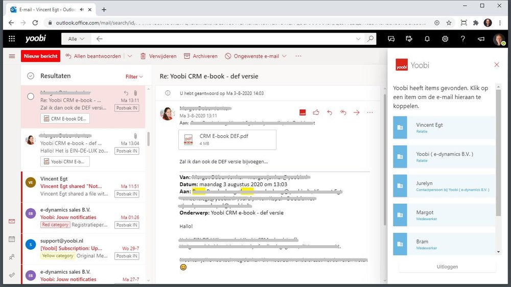Open the CRM E-book DE... attachment chip in the message list
511x287 pixels.
[x=65, y=118]
